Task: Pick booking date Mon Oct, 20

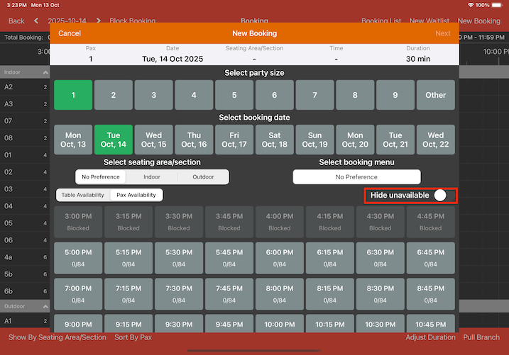Action: click(x=355, y=140)
